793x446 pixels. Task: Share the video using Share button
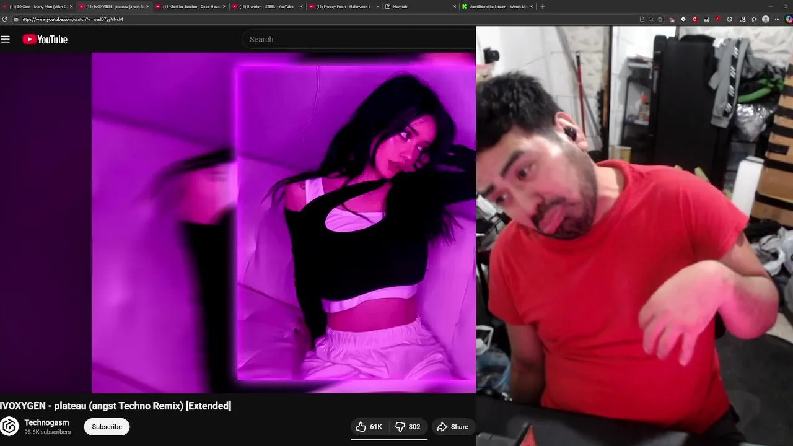(x=453, y=427)
